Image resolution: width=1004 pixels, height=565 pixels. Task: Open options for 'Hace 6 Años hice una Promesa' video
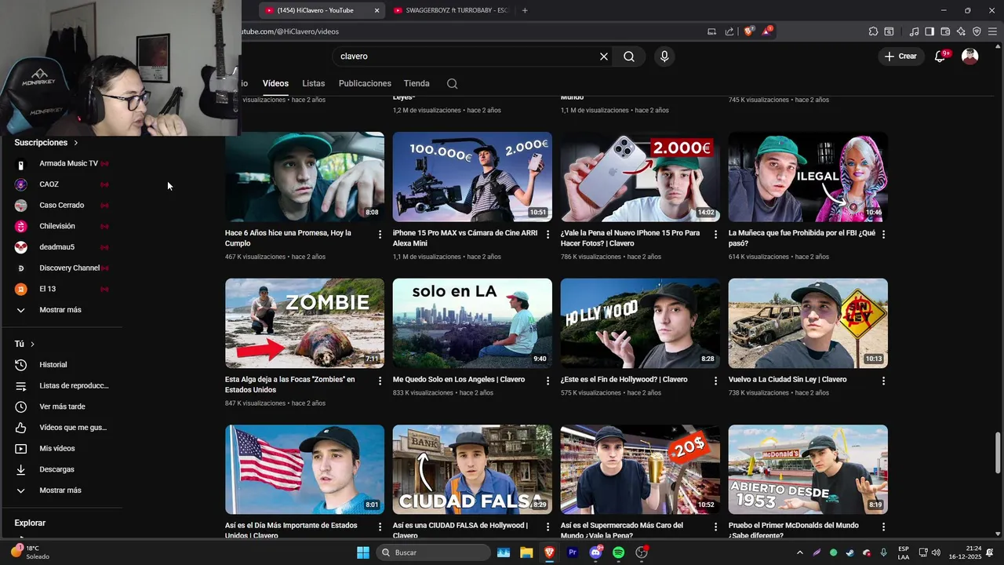click(380, 235)
